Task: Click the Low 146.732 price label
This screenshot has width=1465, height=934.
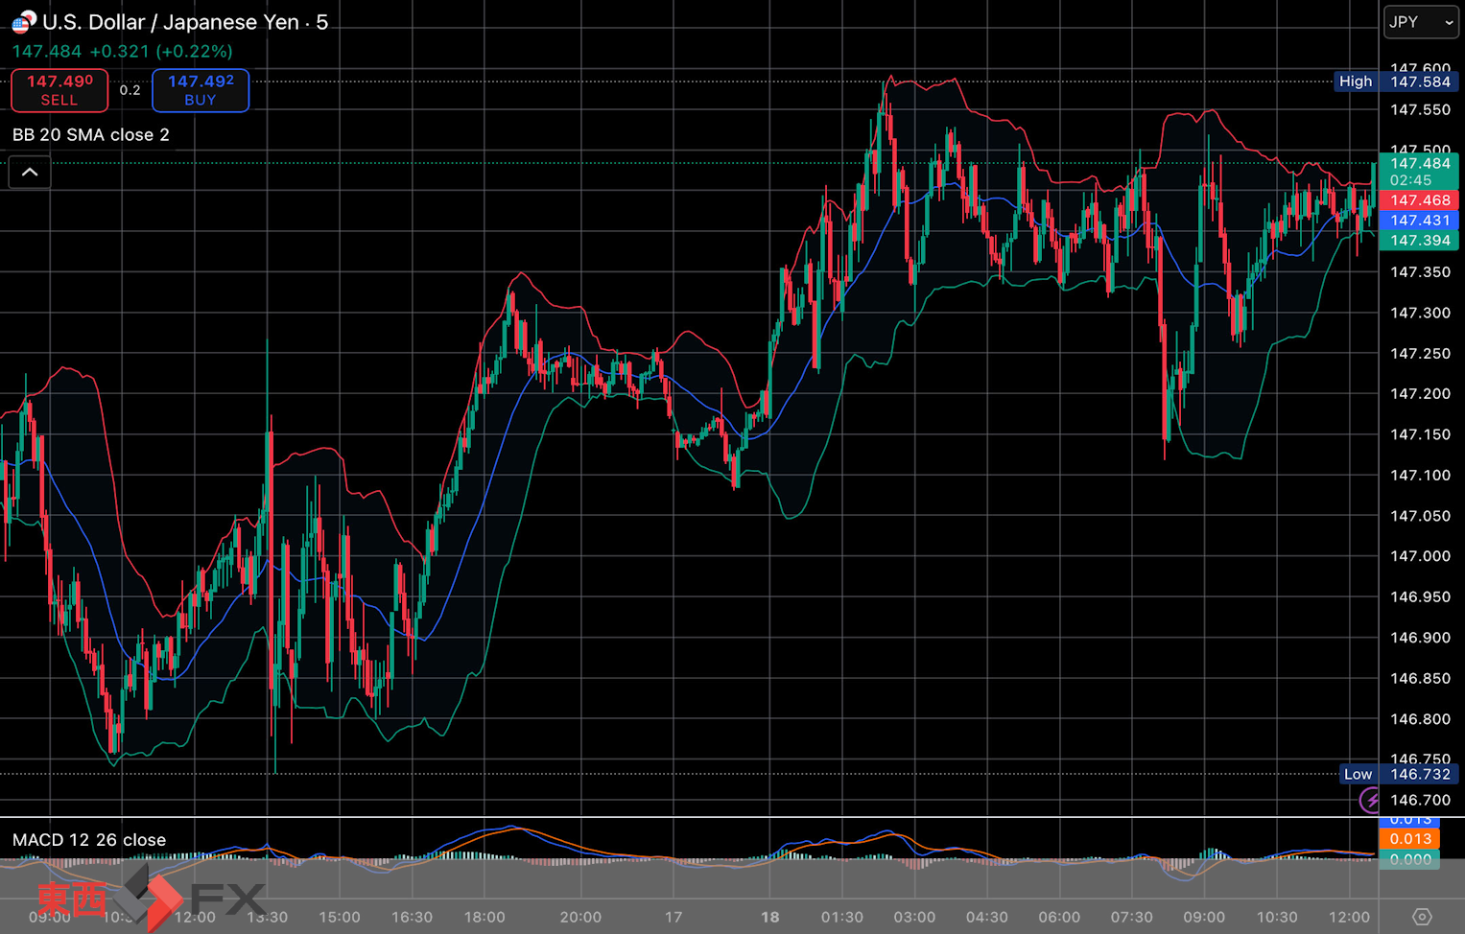Action: point(1399,774)
